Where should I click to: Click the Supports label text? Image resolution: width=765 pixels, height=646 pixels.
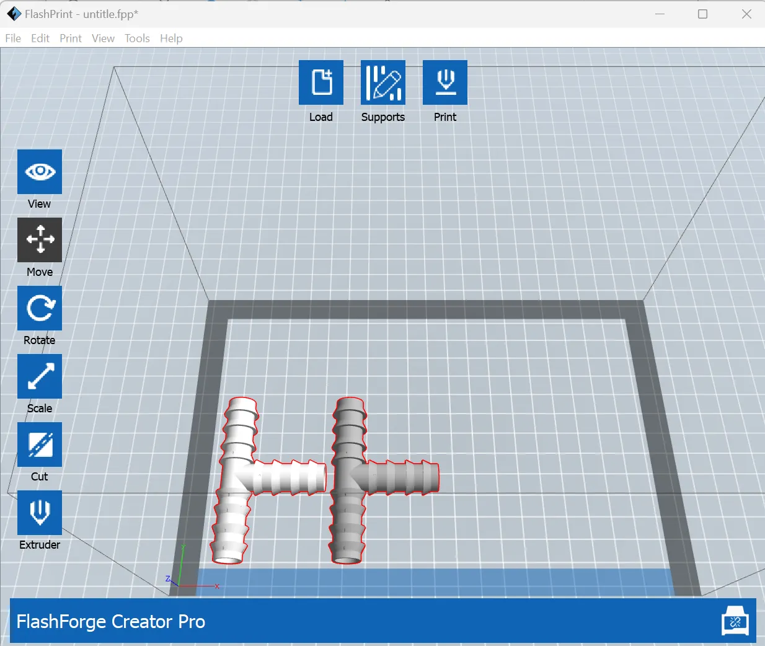click(383, 117)
